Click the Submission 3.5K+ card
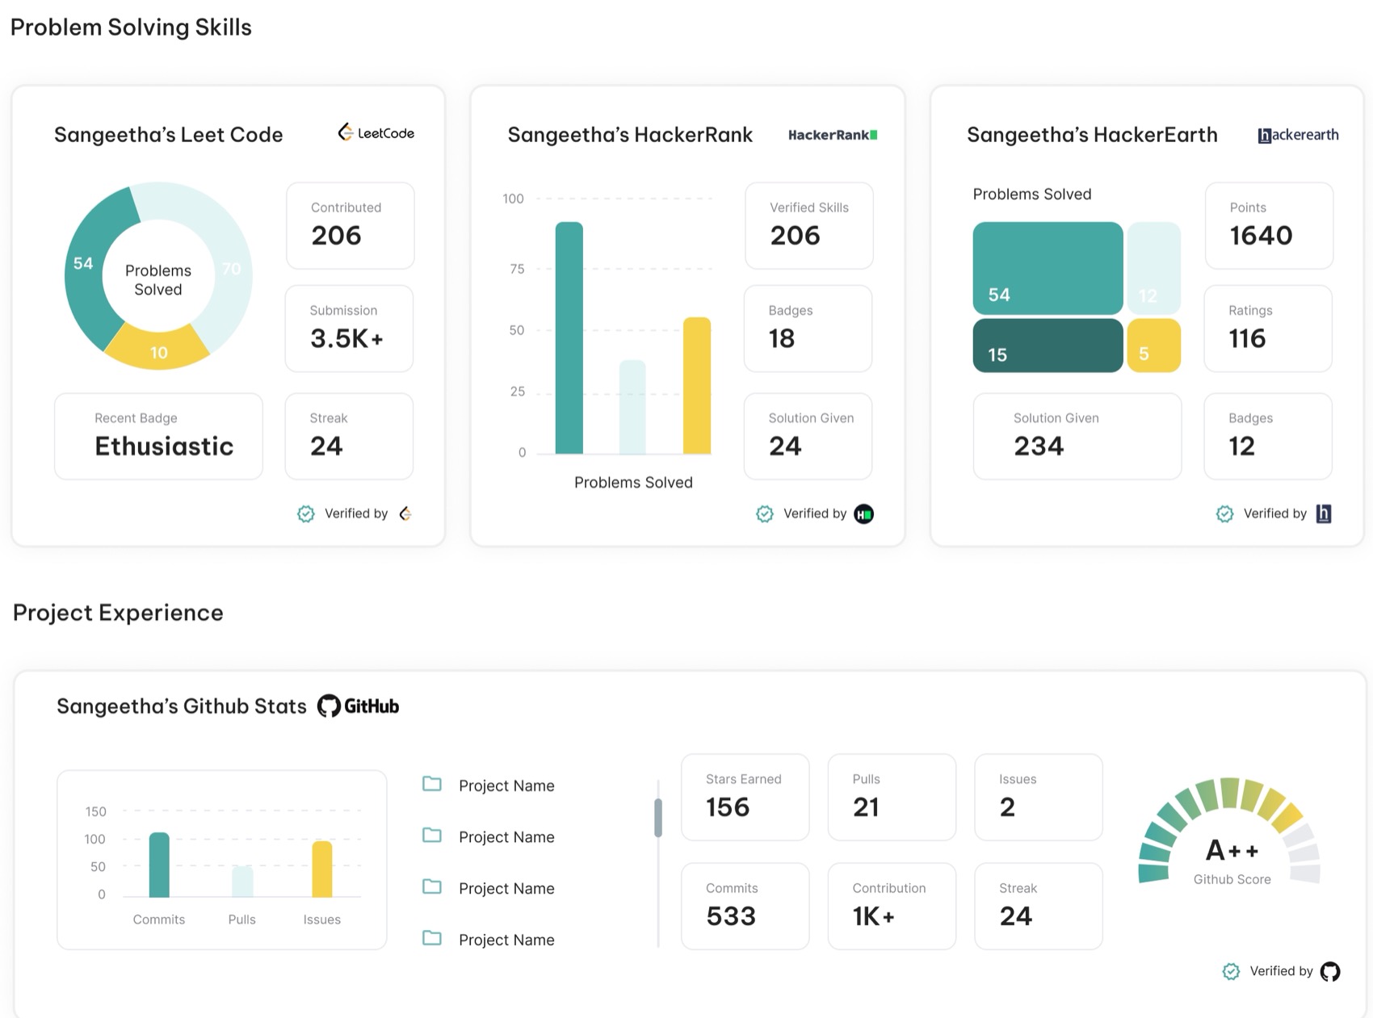This screenshot has width=1373, height=1018. (349, 329)
